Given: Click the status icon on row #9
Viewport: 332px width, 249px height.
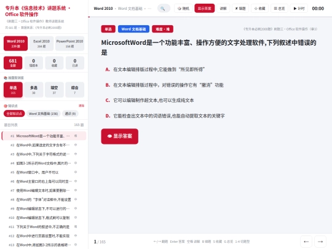Looking at the screenshot, I should point(76,208).
